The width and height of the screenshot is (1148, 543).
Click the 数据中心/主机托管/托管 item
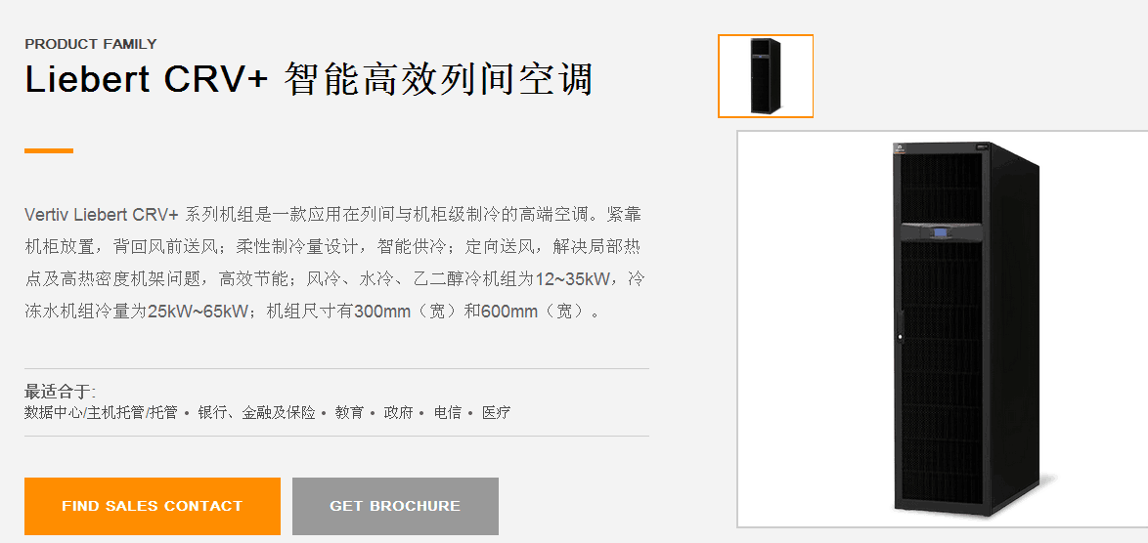(101, 413)
